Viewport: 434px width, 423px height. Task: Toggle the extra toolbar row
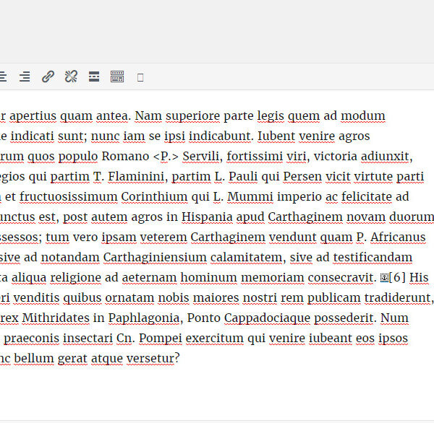[x=117, y=77]
